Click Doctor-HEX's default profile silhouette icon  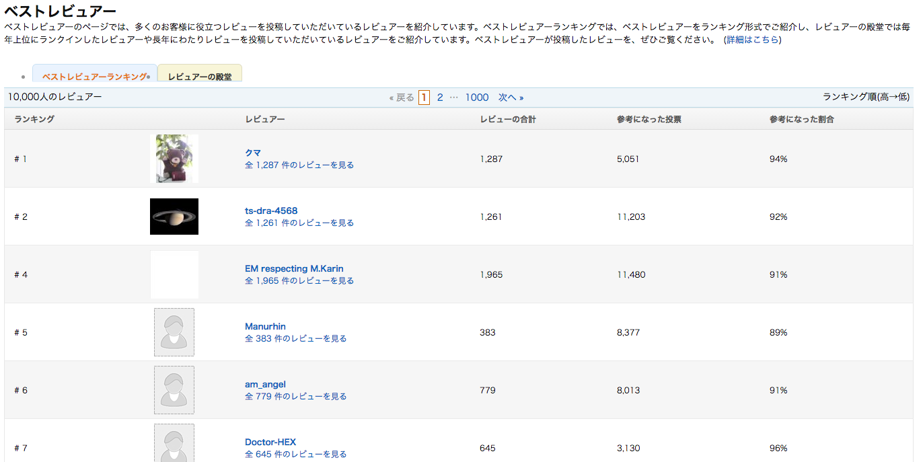point(174,442)
